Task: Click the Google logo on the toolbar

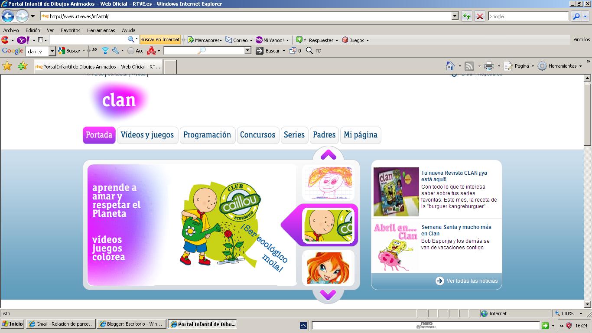Action: pos(13,51)
